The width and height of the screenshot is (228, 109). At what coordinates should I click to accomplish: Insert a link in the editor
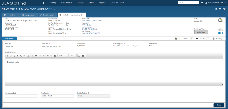tap(48, 56)
